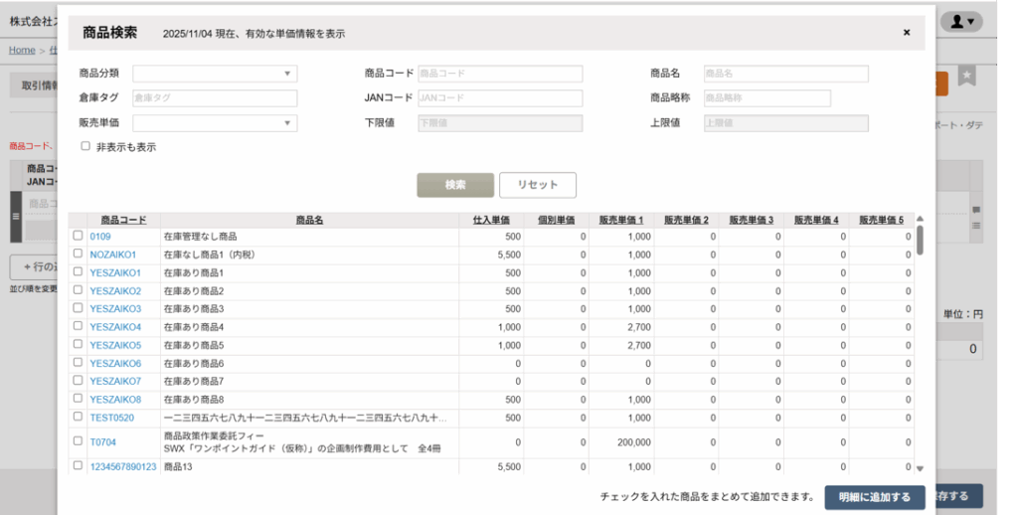
Task: Sort the results by 販売単価1 column header
Action: point(621,220)
